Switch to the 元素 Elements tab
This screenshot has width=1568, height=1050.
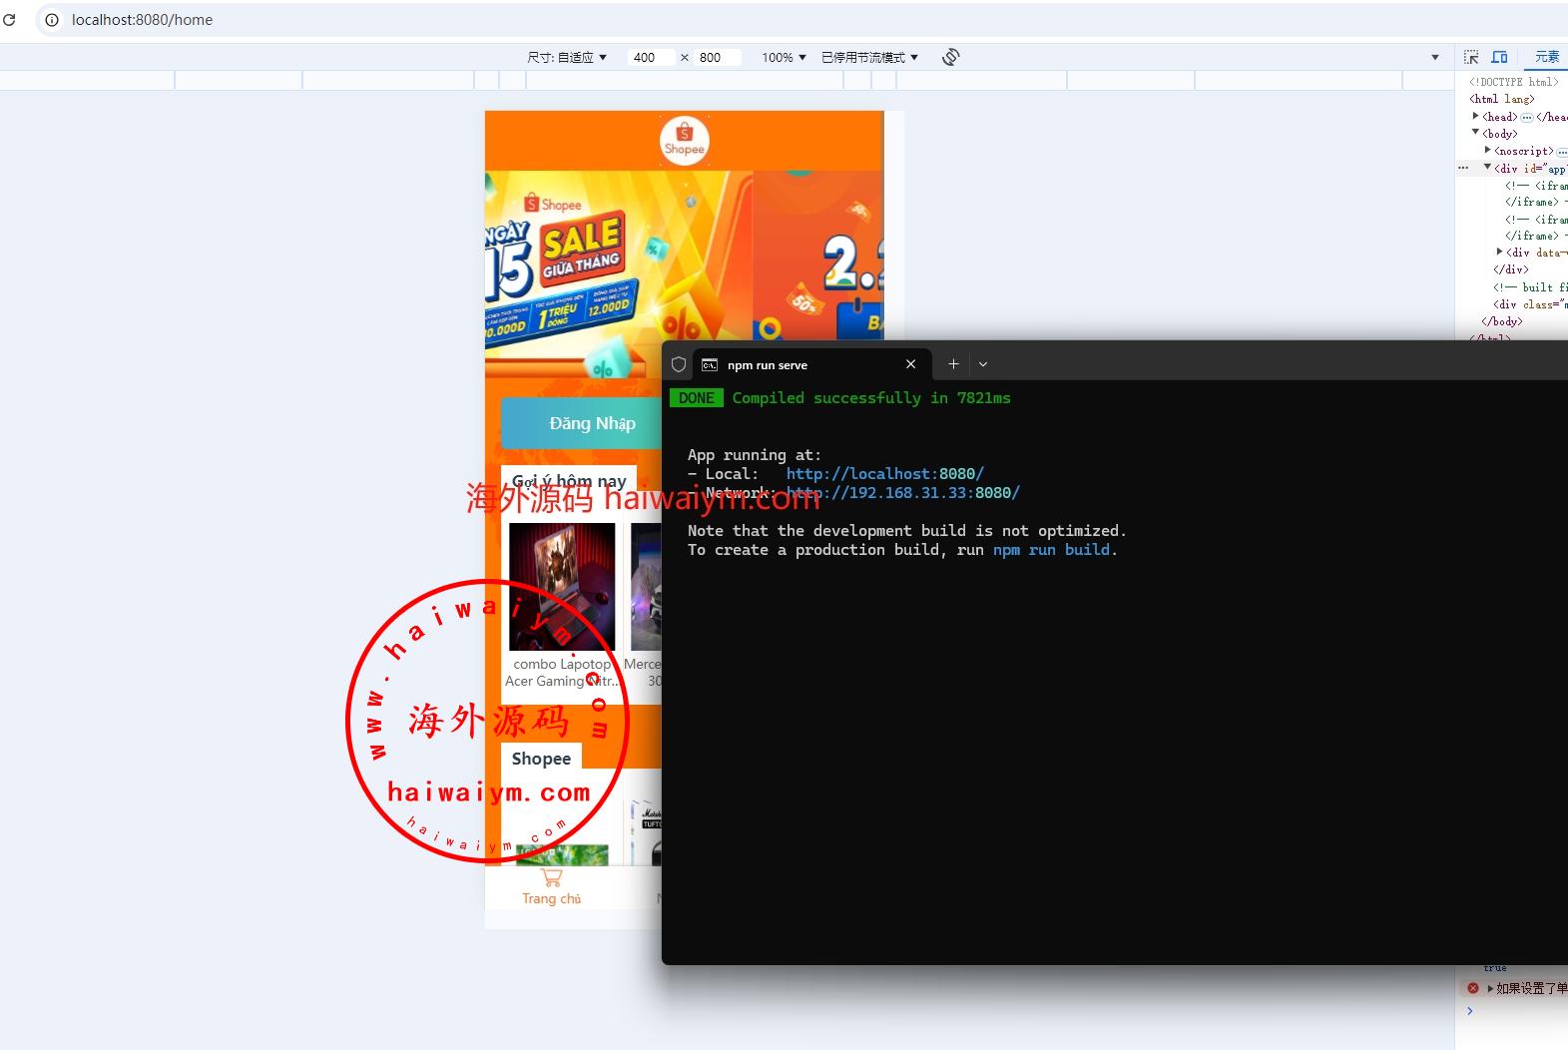coord(1546,57)
